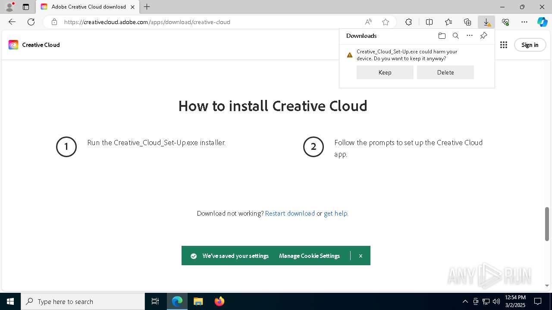552x310 pixels.
Task: Click the Downloads toolbar icon
Action: pyautogui.click(x=486, y=22)
